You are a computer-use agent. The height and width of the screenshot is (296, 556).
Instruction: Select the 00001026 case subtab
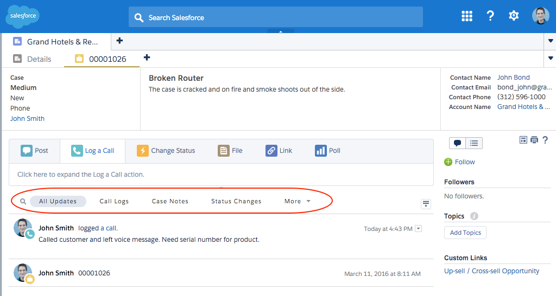click(102, 59)
